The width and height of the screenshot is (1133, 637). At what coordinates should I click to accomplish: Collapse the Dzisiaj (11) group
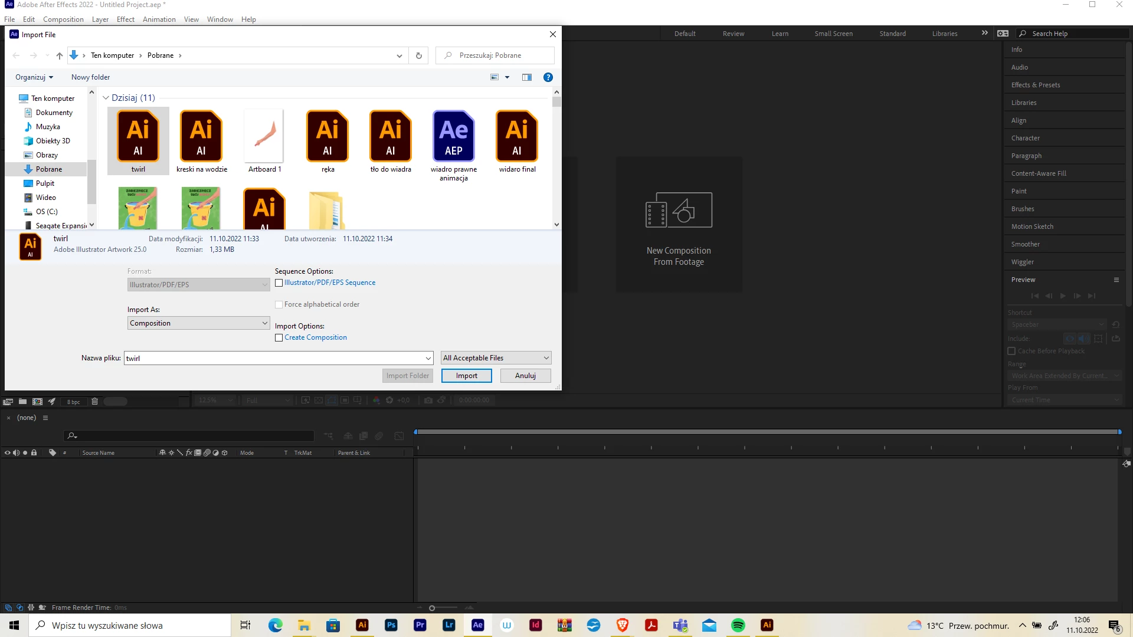click(x=106, y=98)
